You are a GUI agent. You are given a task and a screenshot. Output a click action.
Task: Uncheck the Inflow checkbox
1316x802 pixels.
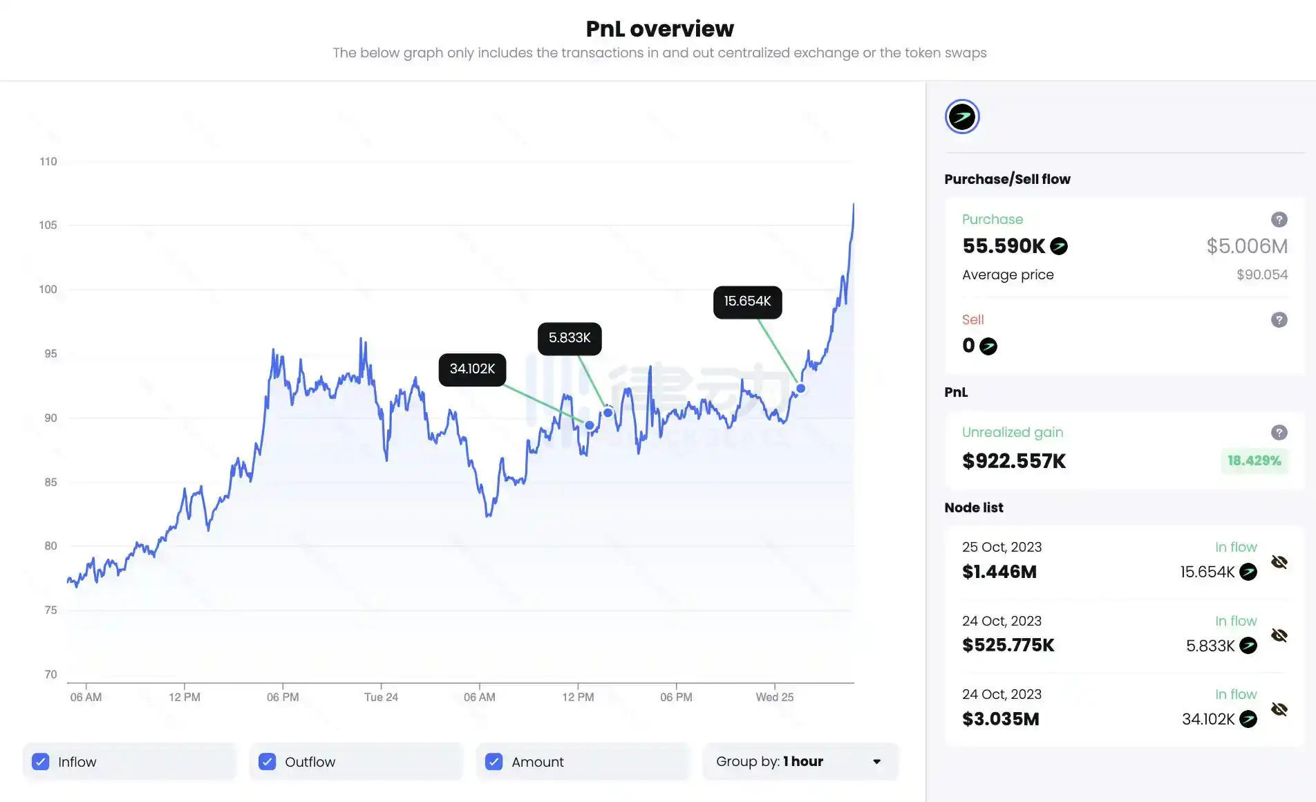(x=41, y=761)
